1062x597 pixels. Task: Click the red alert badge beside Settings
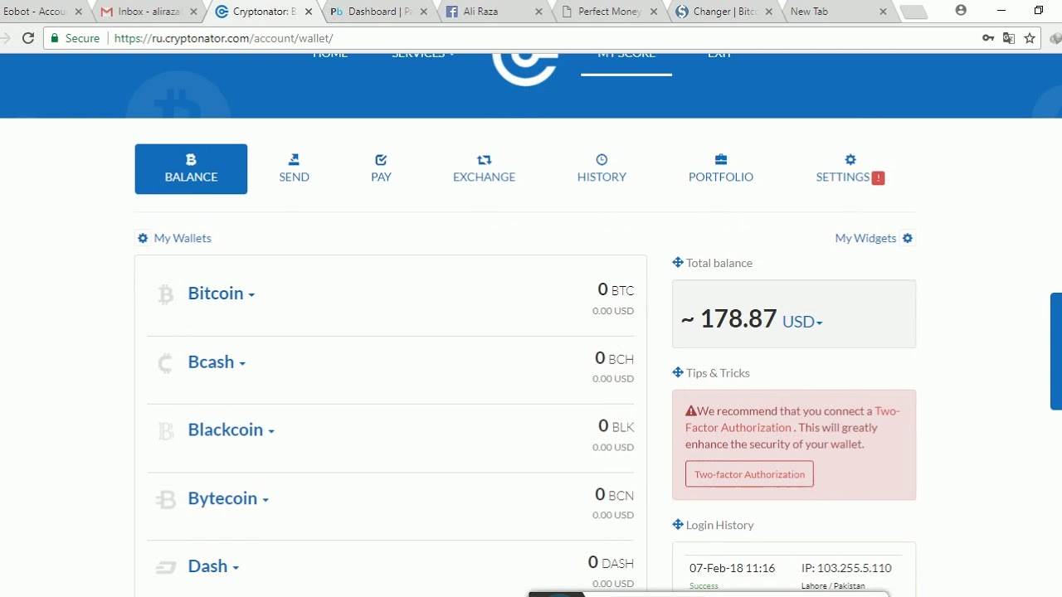(x=879, y=177)
